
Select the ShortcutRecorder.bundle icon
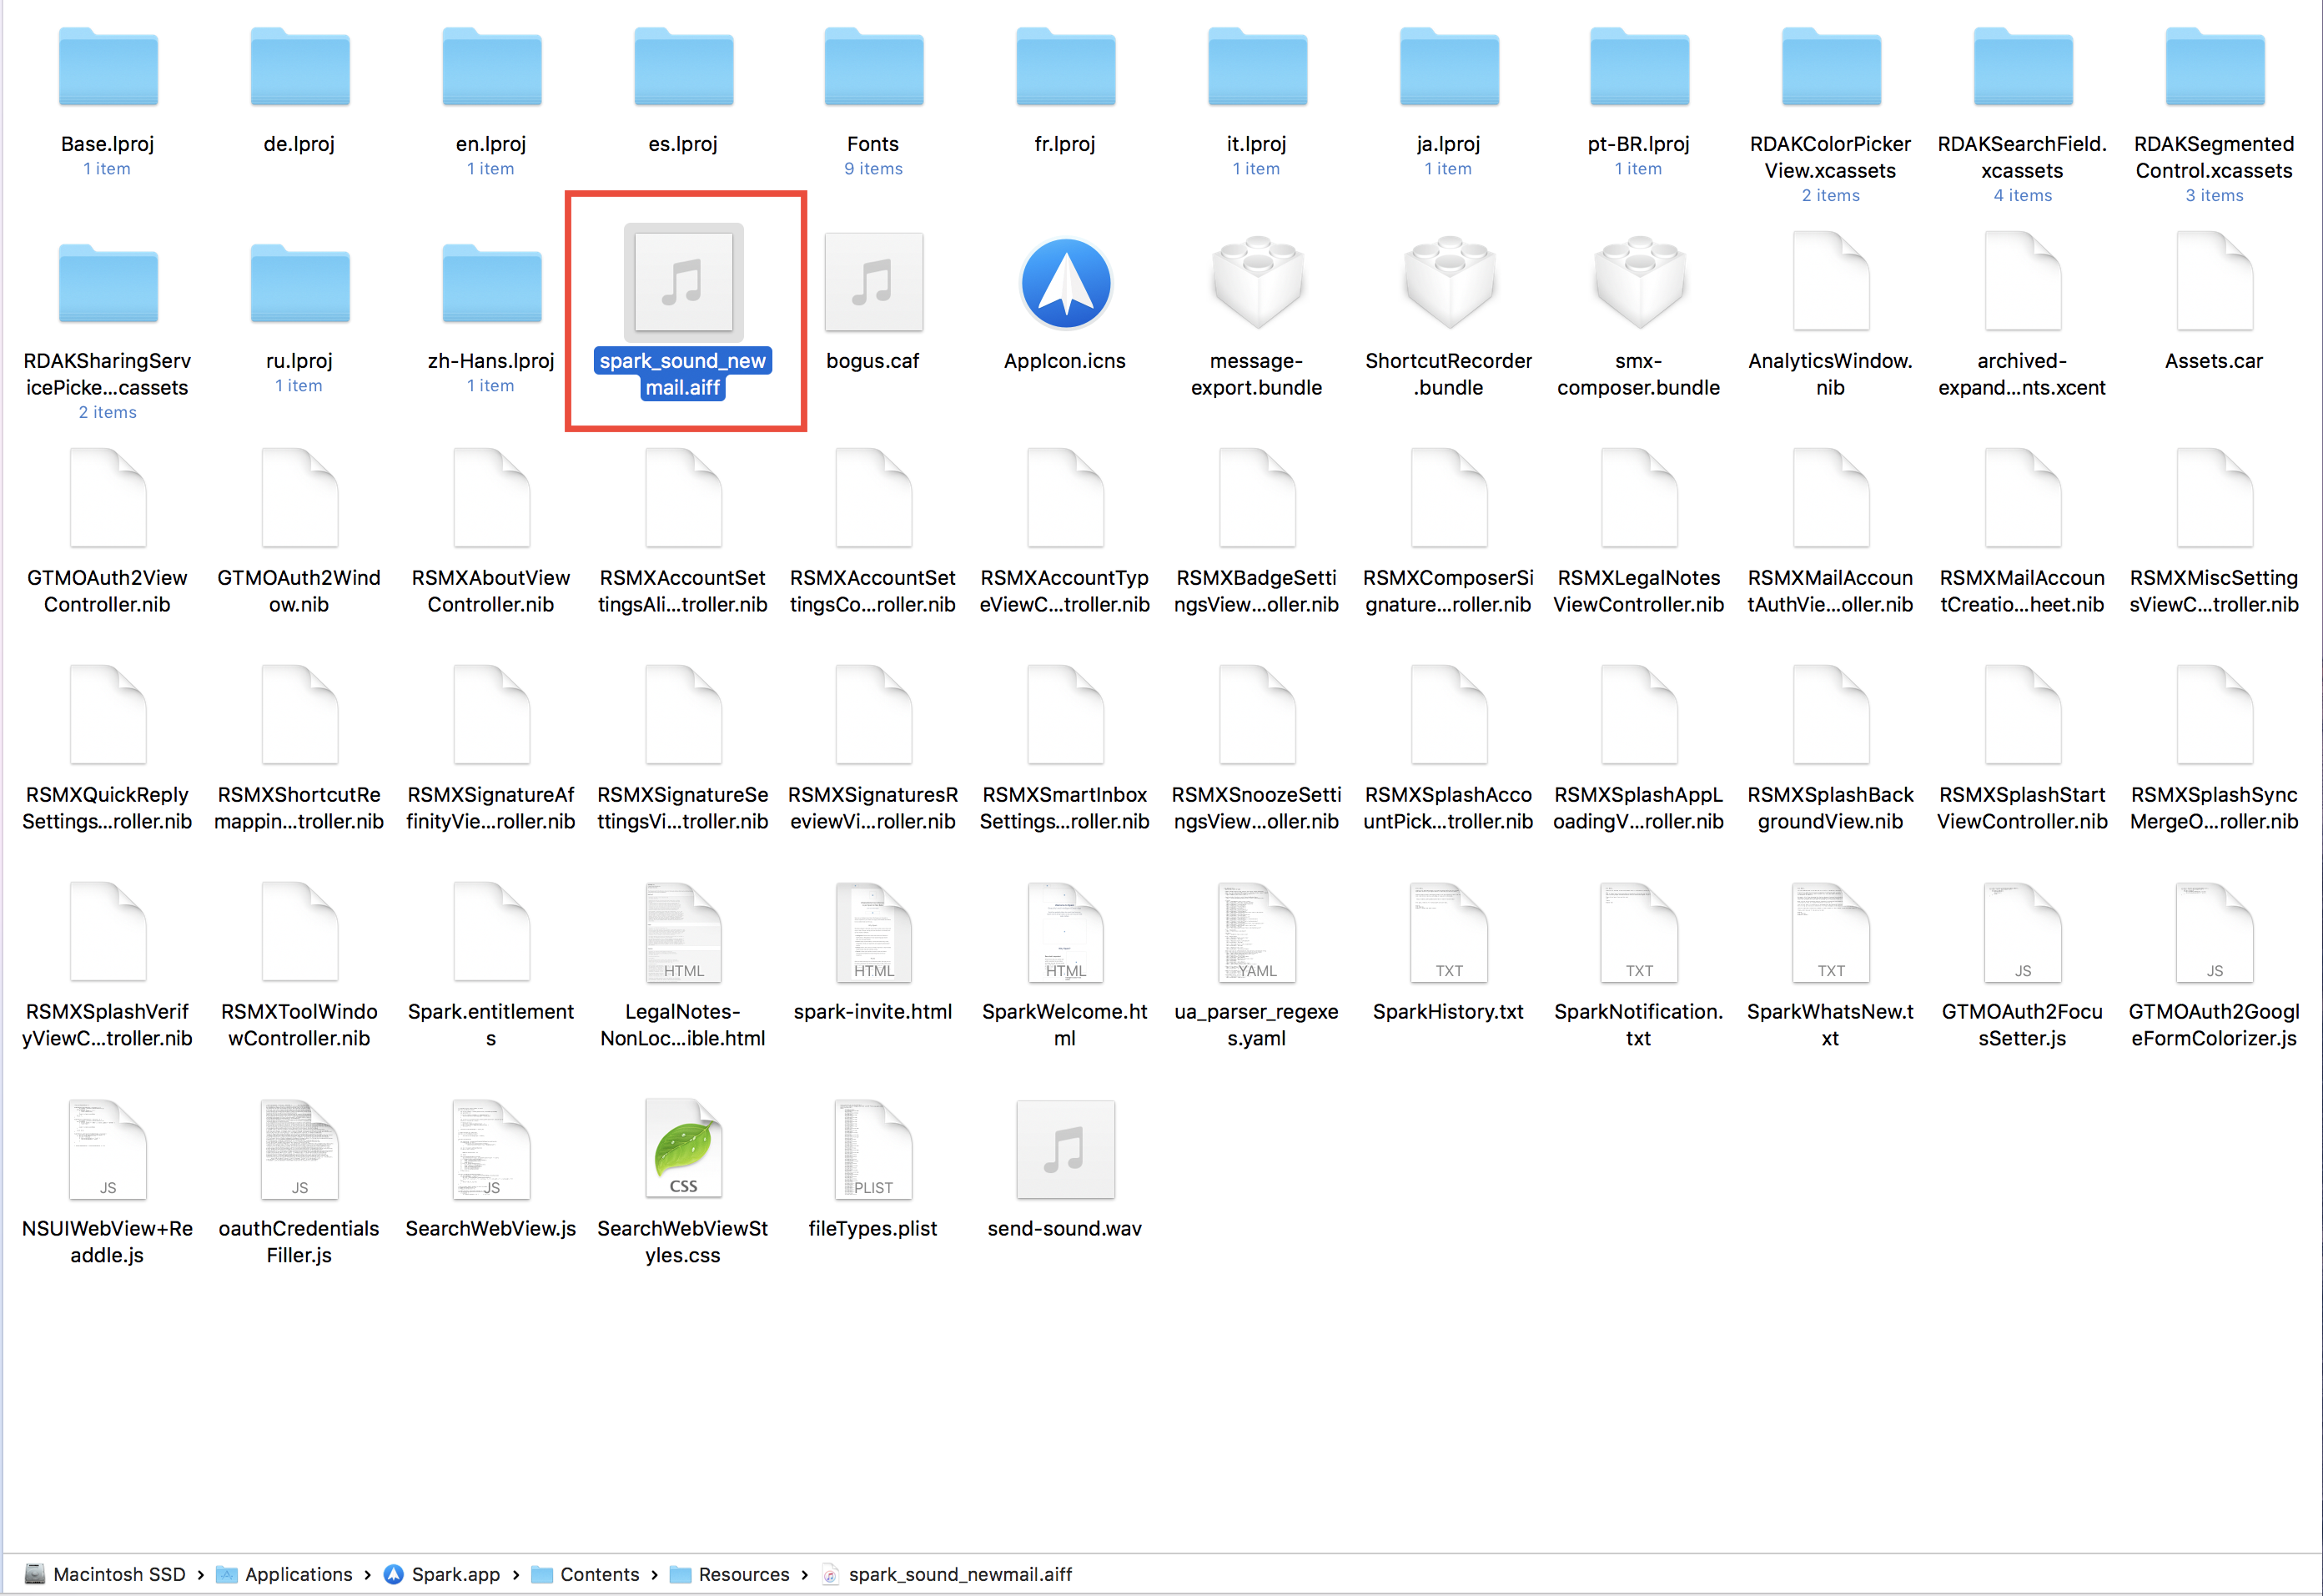(1448, 284)
